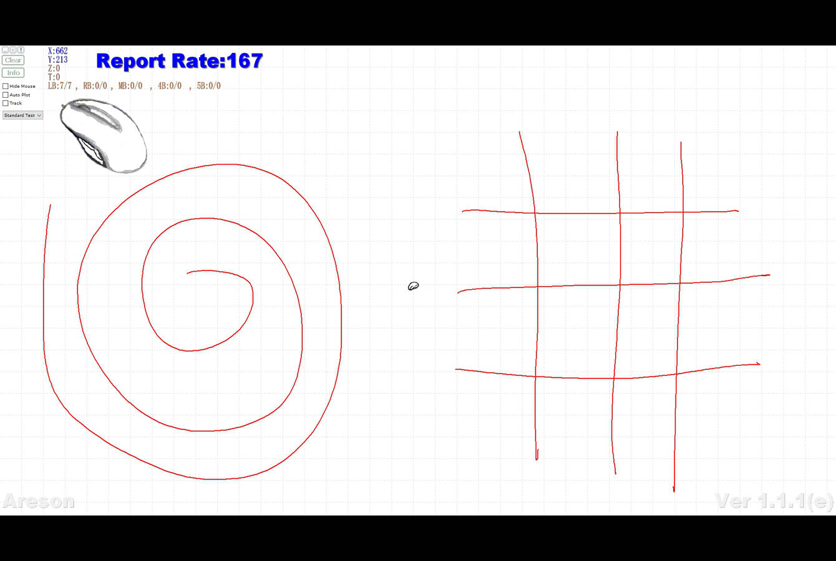836x561 pixels.
Task: Click the 5B:0/0 button counter
Action: pyautogui.click(x=209, y=86)
